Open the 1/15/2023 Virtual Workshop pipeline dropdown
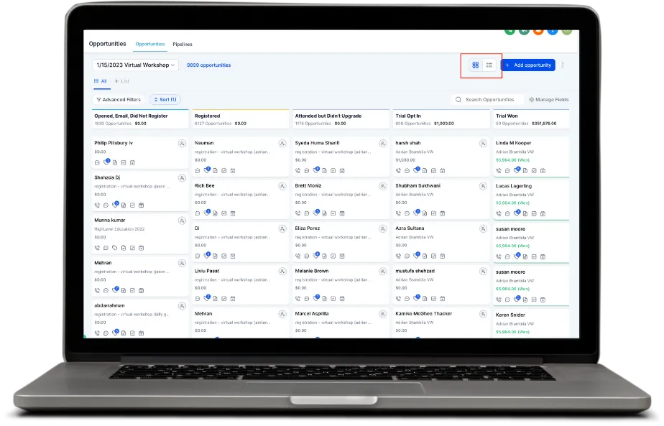664x426 pixels. pos(135,65)
